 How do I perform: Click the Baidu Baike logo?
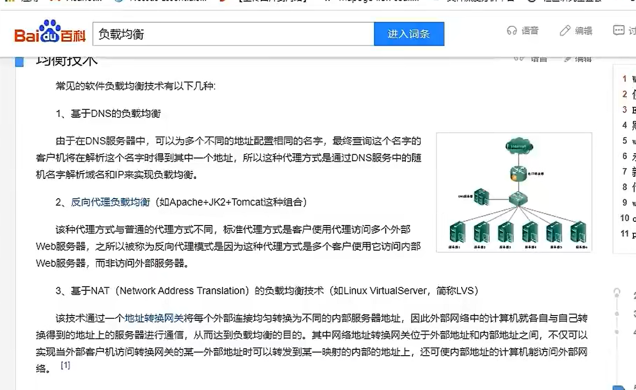pos(49,33)
